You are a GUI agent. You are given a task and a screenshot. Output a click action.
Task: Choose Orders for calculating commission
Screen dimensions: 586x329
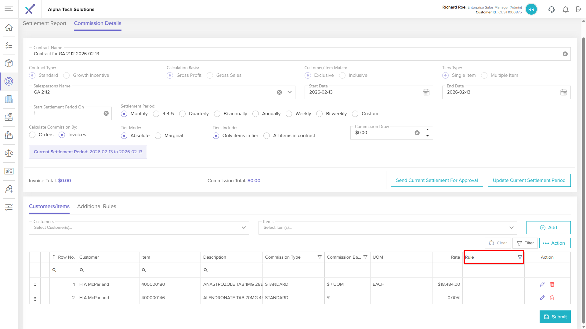coord(32,135)
